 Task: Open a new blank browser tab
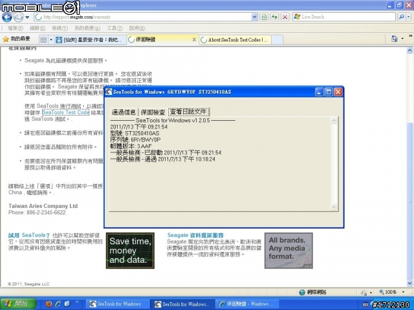click(278, 40)
